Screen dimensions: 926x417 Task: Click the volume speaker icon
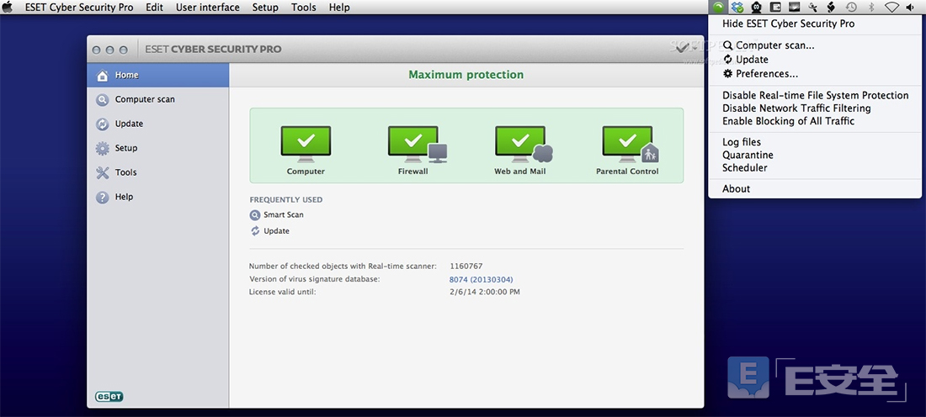coord(911,7)
